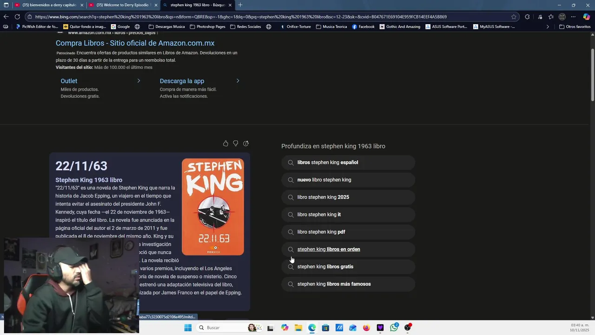Screen dimensions: 595x335
Task: Open the task view taskbar icon
Action: [x=270, y=328]
